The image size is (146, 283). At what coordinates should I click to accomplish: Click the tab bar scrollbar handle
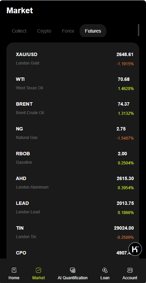(x=139, y=30)
